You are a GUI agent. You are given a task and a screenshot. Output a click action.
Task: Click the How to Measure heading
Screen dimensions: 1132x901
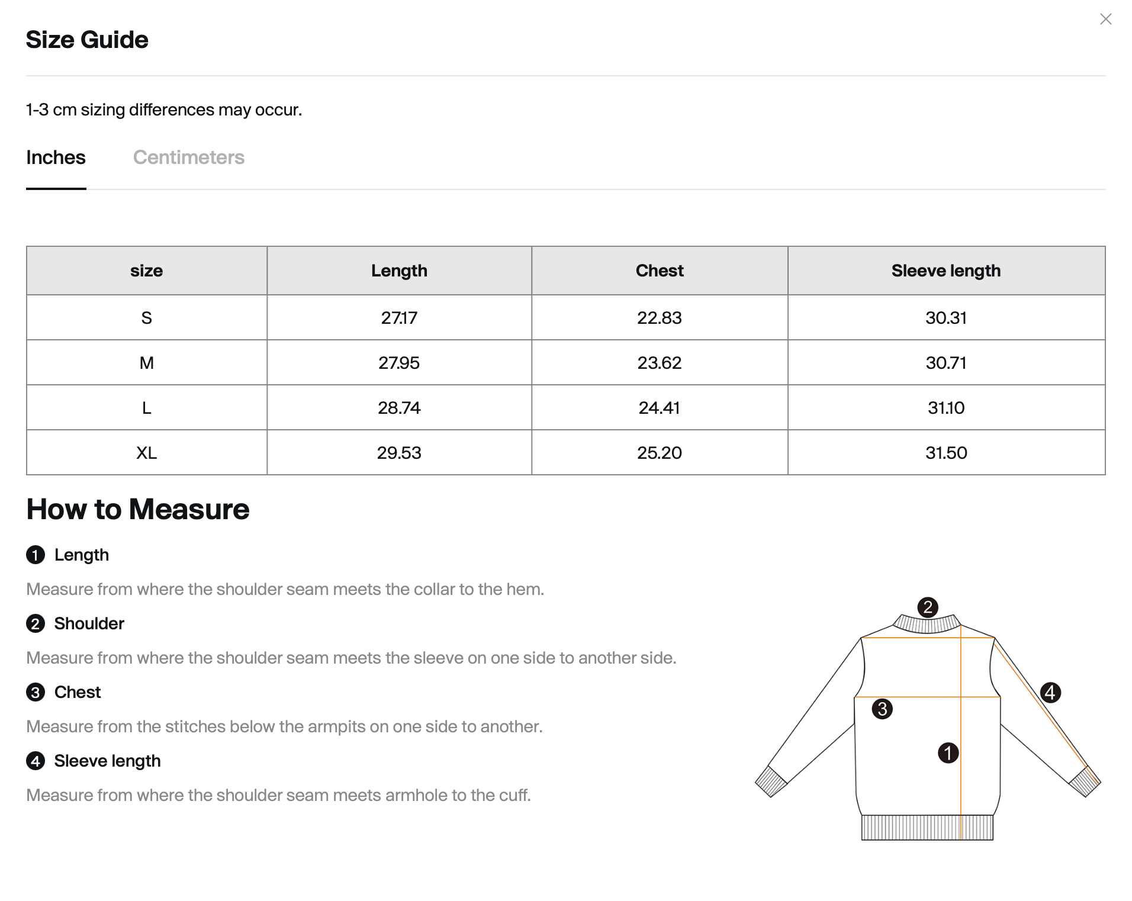pos(138,509)
